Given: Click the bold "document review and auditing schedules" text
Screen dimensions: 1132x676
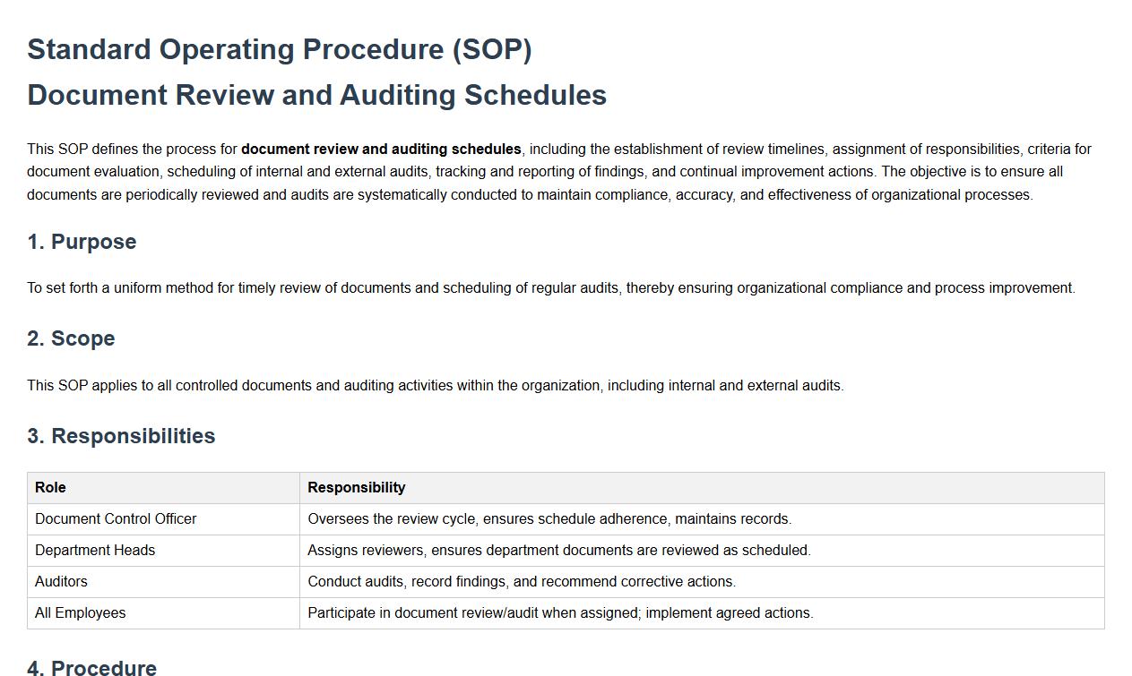Looking at the screenshot, I should point(381,150).
